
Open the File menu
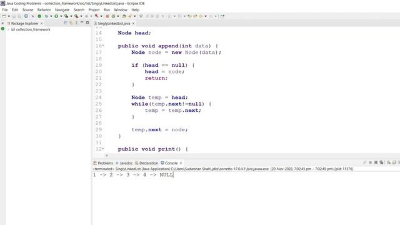coord(5,10)
